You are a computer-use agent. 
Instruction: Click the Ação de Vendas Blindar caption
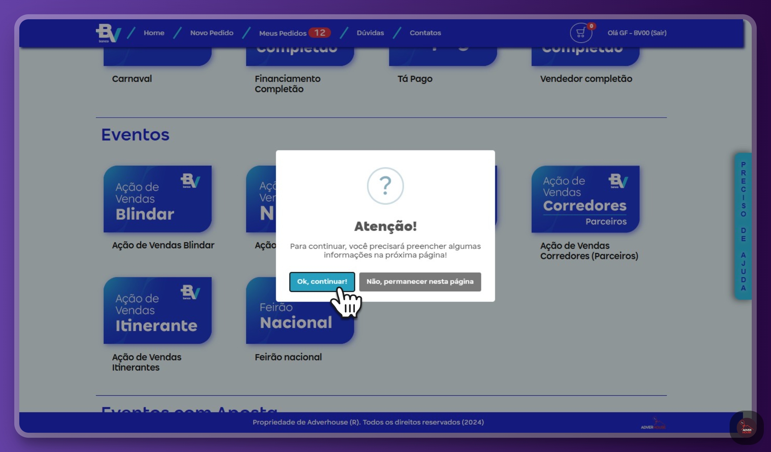[x=163, y=245]
